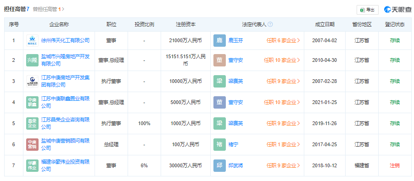Click the help icon beside 法定代表人
This screenshot has width=414, height=181.
[270, 24]
